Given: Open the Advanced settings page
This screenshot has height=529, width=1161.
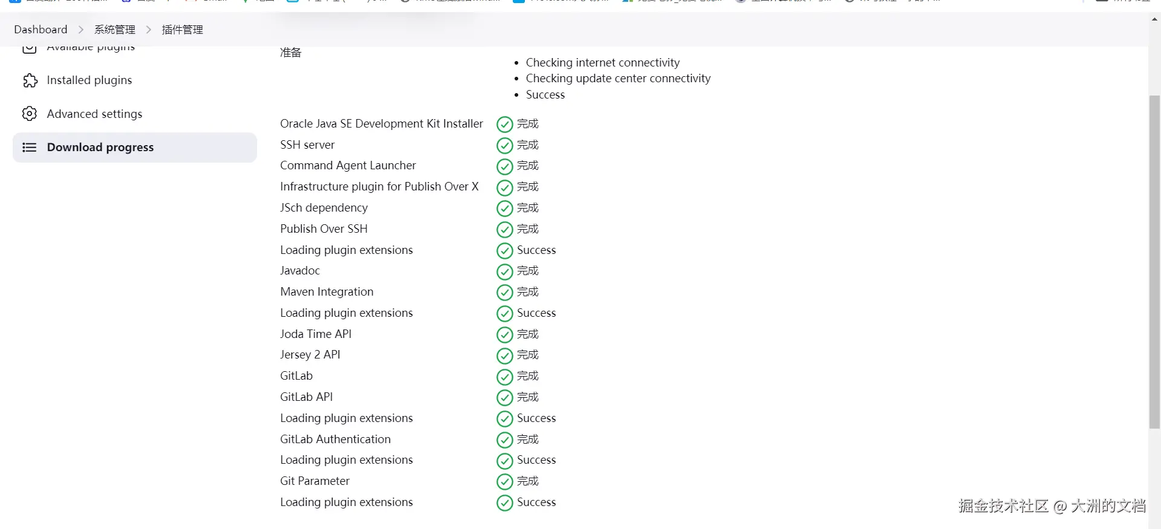Looking at the screenshot, I should click(94, 114).
